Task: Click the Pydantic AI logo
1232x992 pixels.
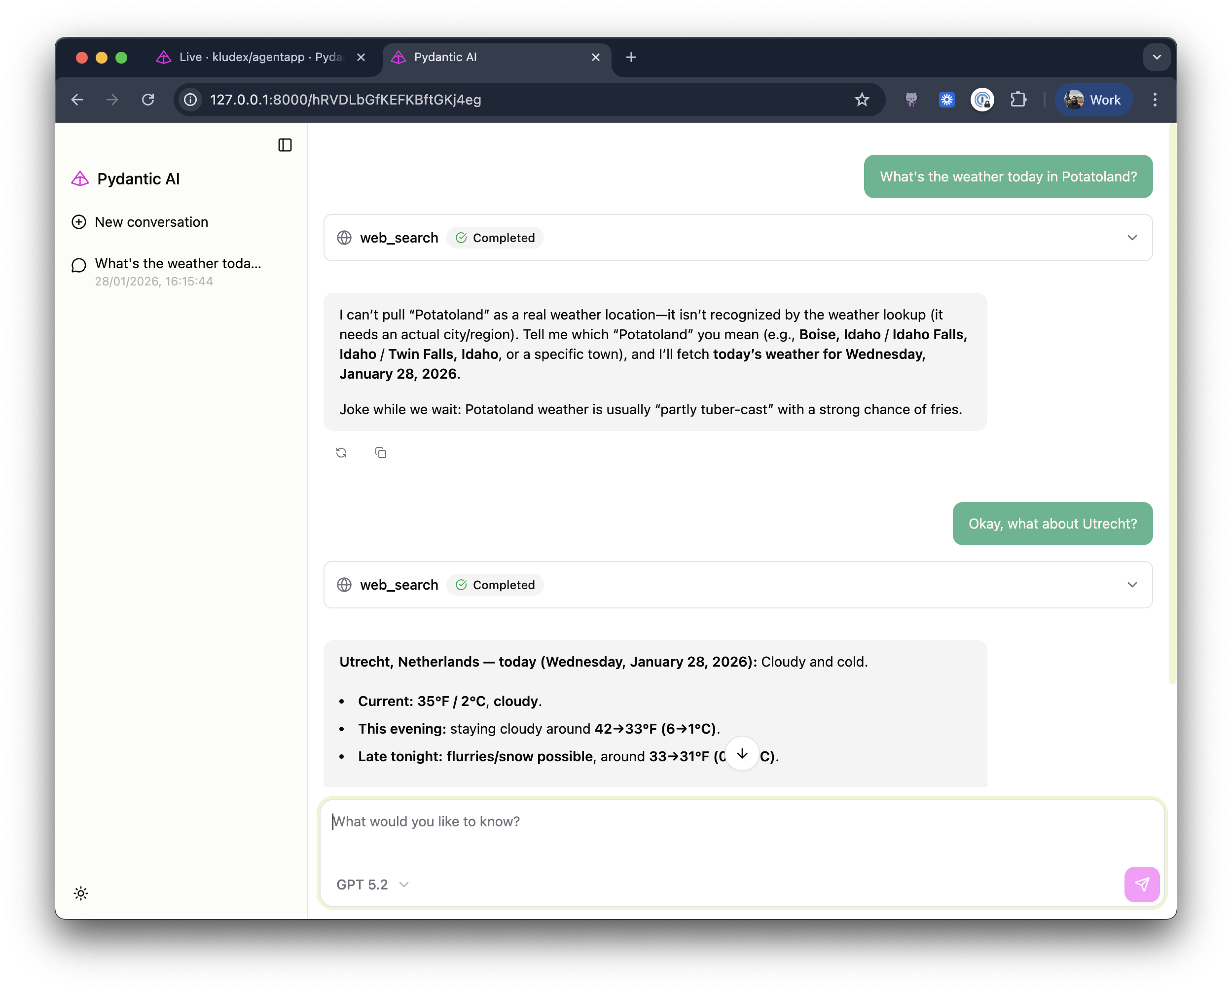Action: 79,178
